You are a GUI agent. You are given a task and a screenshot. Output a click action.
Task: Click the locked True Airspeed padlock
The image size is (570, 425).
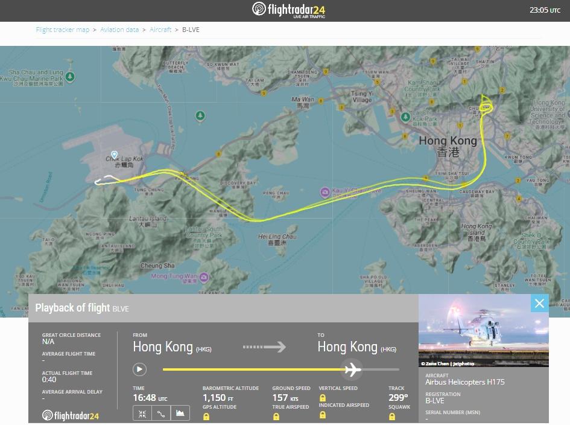pos(276,417)
